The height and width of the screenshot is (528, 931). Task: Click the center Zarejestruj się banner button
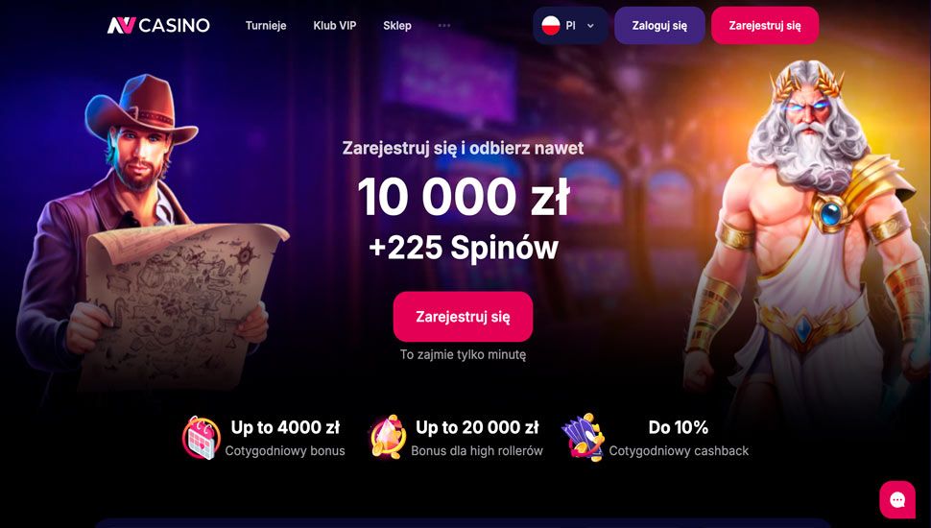464,317
